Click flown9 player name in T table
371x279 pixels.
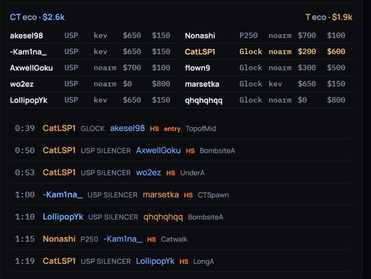pyautogui.click(x=197, y=68)
